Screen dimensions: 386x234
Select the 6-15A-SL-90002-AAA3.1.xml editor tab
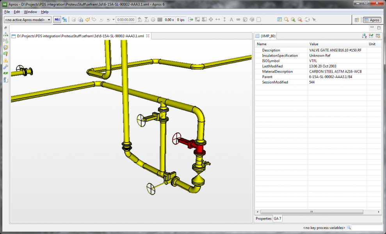(80, 36)
